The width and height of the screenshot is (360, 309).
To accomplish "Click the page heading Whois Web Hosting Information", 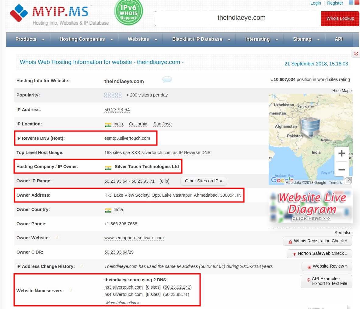I will [x=101, y=62].
